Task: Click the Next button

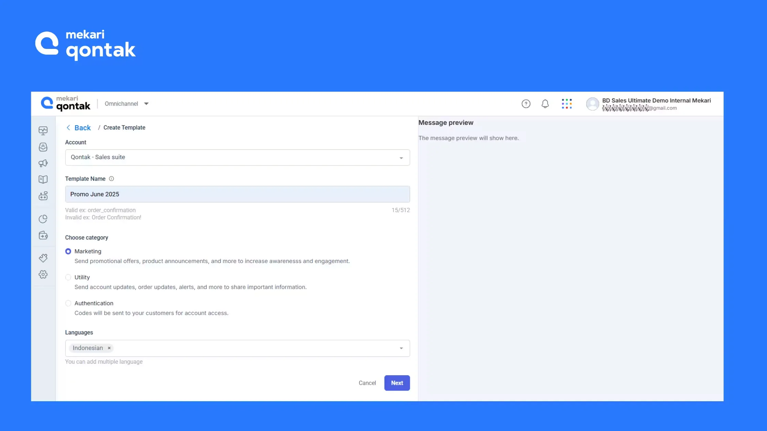Action: (397, 383)
